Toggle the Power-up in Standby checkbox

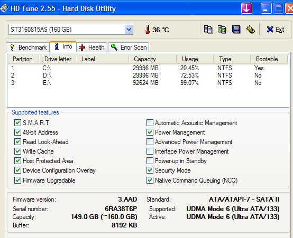tap(150, 160)
